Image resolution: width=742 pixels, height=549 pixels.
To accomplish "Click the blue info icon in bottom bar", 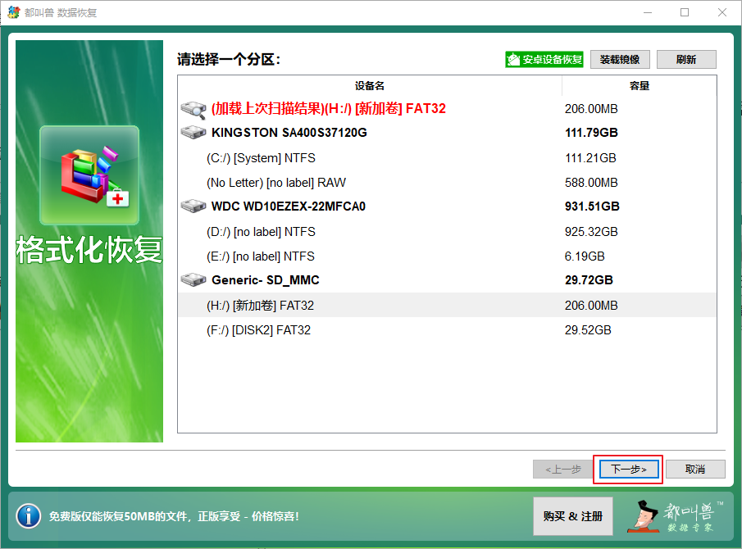I will 28,516.
